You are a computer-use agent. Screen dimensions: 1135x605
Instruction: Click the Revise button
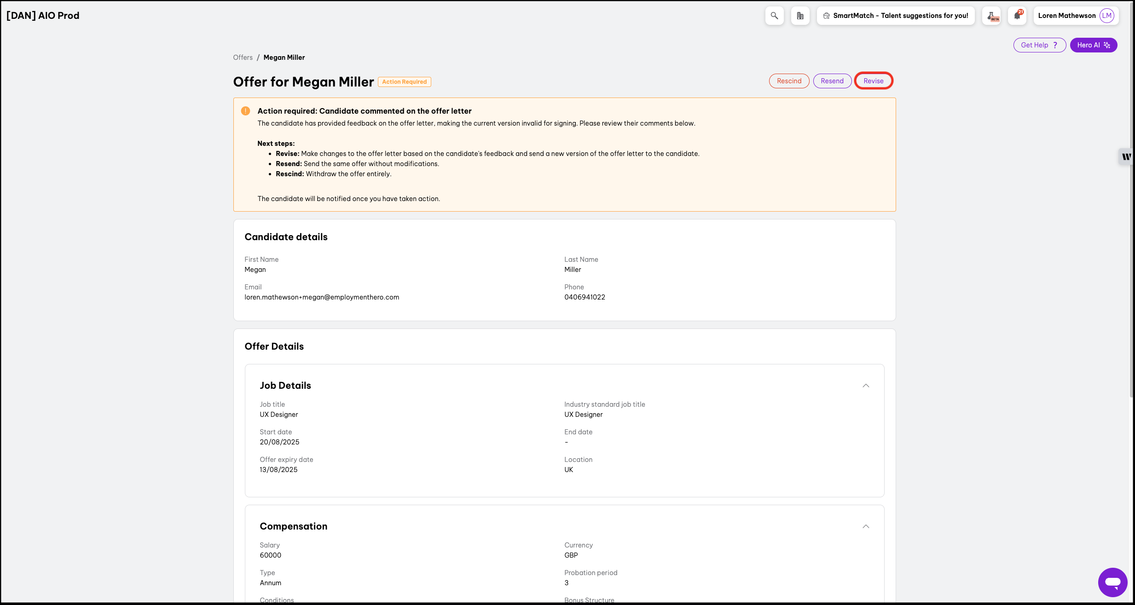pyautogui.click(x=873, y=81)
